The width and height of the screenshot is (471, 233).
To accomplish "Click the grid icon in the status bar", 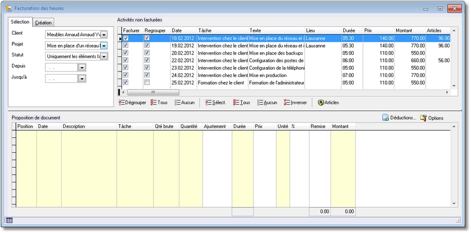I will tap(9, 220).
